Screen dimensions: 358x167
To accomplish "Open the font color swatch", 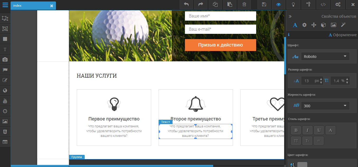I will tap(302, 165).
